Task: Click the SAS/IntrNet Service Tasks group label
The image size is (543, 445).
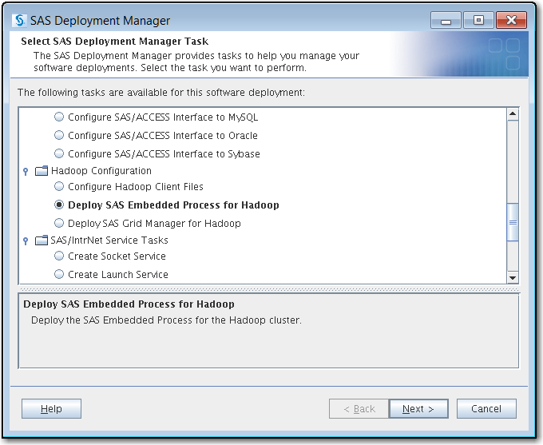Action: (x=109, y=240)
